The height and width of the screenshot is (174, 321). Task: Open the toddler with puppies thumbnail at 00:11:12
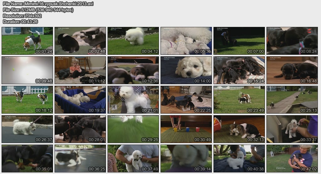80,70
